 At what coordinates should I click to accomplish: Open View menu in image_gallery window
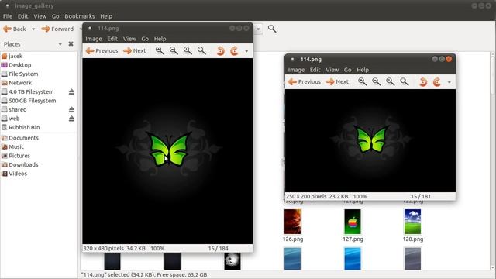40,16
